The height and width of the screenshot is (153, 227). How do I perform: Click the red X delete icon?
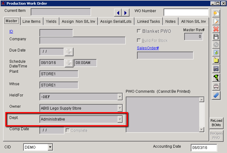pyautogui.click(x=216, y=29)
